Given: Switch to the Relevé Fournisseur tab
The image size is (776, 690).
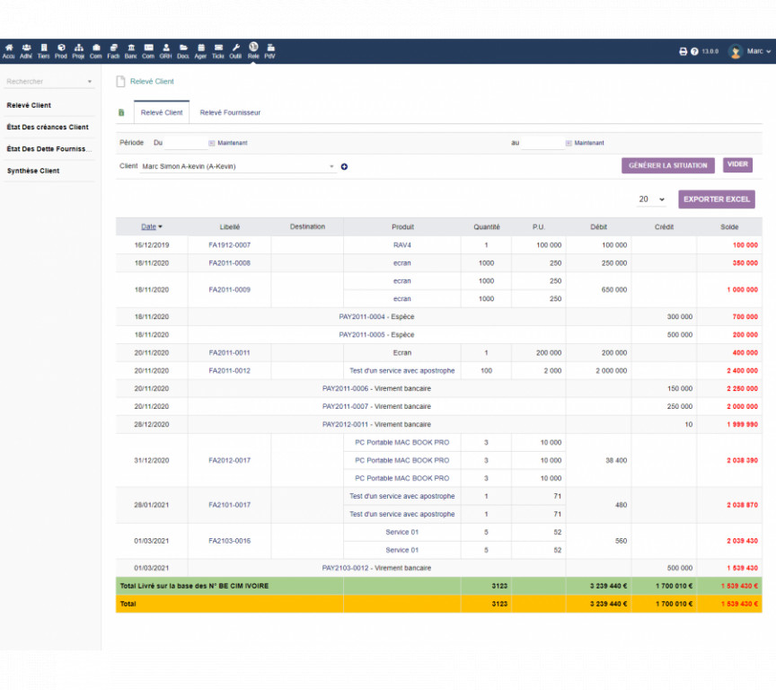Looking at the screenshot, I should (x=230, y=113).
